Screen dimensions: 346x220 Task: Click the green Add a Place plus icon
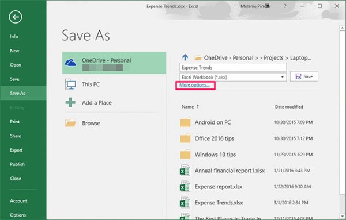(x=70, y=102)
